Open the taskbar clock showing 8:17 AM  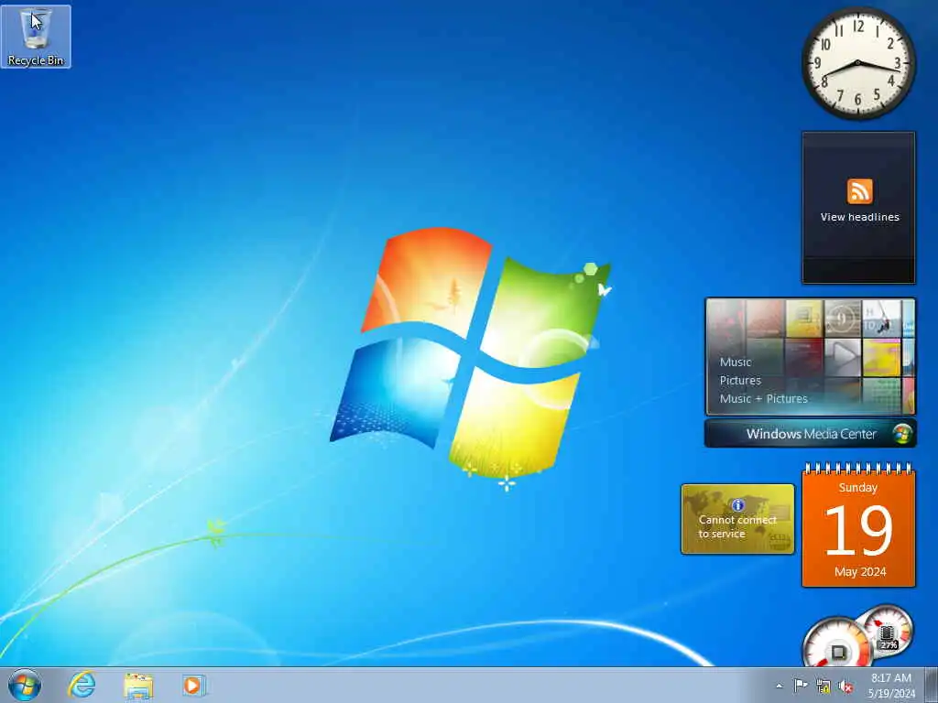coord(891,686)
